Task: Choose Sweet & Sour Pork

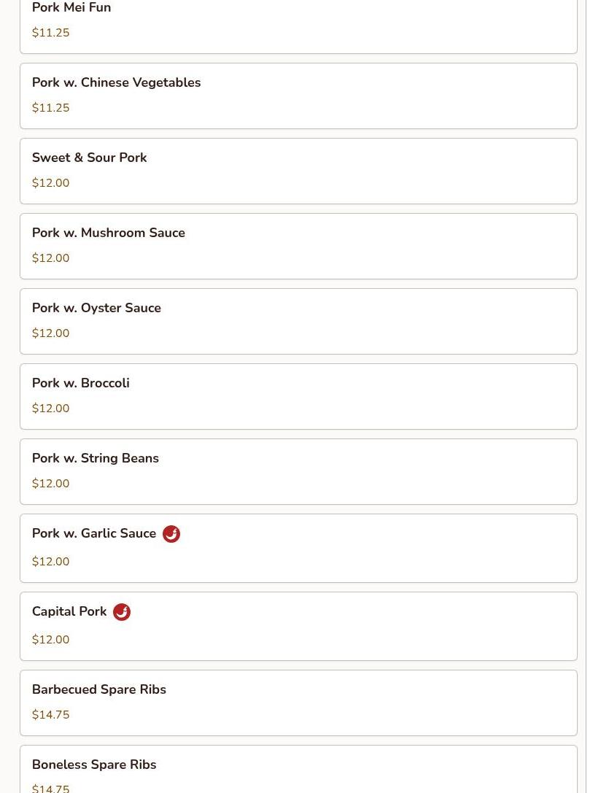Action: tap(298, 171)
